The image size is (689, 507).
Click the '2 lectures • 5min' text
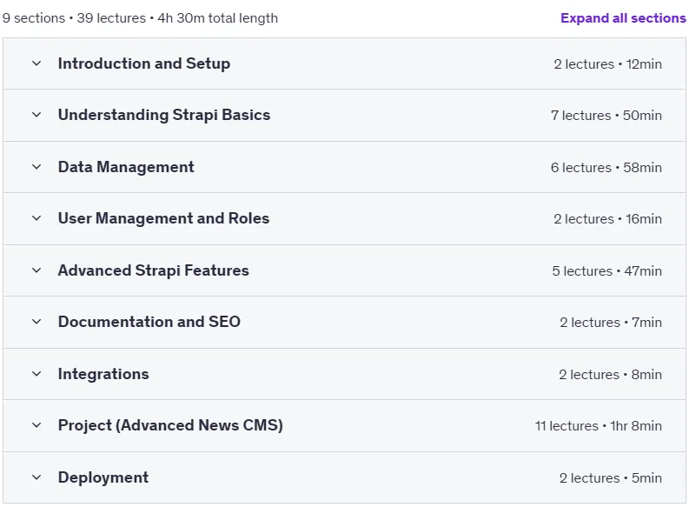click(x=611, y=478)
